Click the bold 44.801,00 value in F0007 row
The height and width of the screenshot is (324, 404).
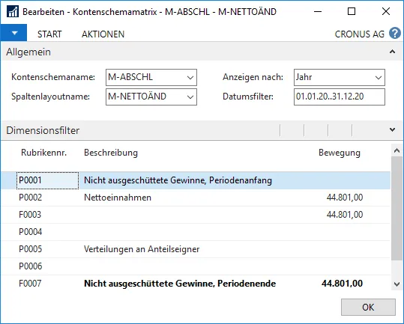pos(342,284)
